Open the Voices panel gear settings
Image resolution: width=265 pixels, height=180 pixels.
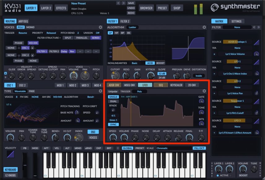(100, 27)
